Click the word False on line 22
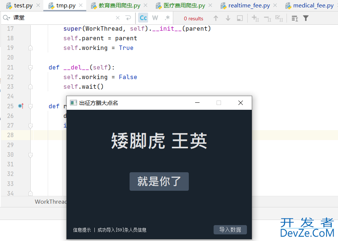Image resolution: width=338 pixels, height=241 pixels. 128,77
